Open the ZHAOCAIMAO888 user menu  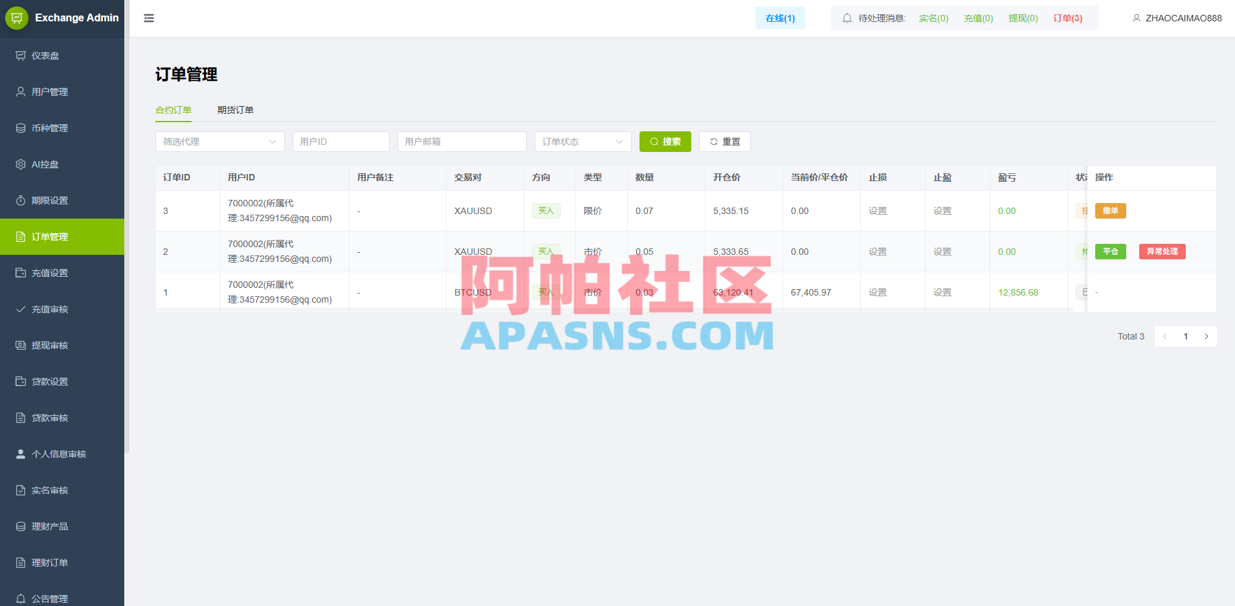[1177, 18]
